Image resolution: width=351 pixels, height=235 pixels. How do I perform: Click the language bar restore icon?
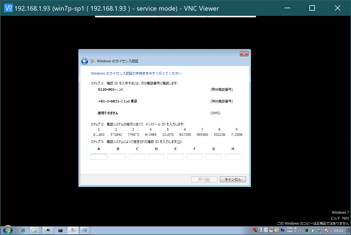[x=295, y=228]
